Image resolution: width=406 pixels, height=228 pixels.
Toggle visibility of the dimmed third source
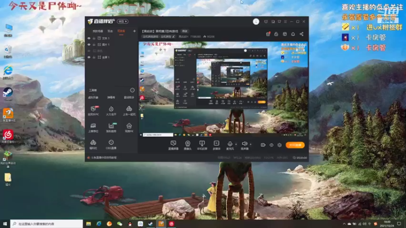tap(89, 51)
